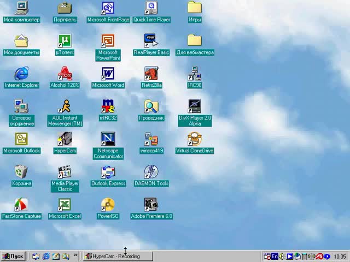
Task: Select the Игры folder on desktop
Action: click(195, 8)
